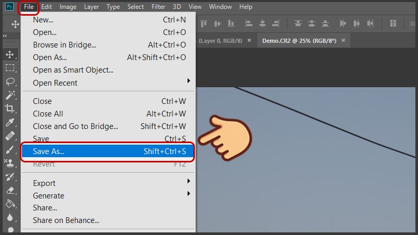Choose New... from File menu
The height and width of the screenshot is (235, 418).
click(109, 20)
